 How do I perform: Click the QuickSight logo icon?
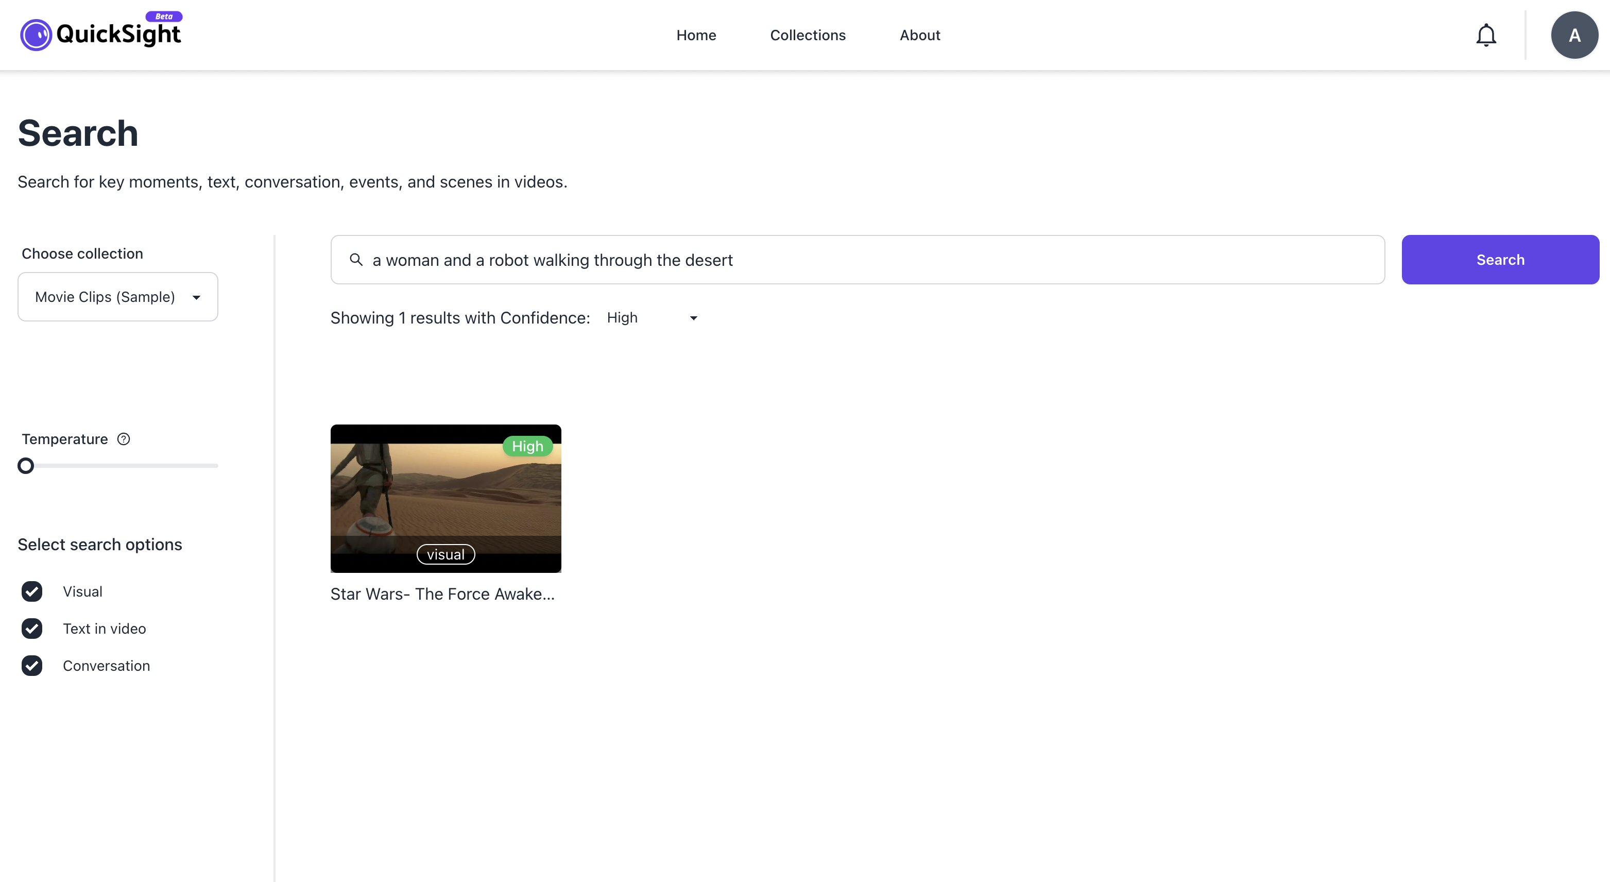36,35
